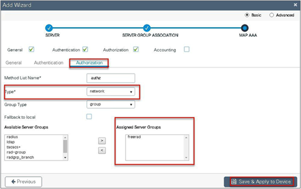The width and height of the screenshot is (301, 189).
Task: Select tacacs+ in Available Server Groups
Action: point(14,147)
